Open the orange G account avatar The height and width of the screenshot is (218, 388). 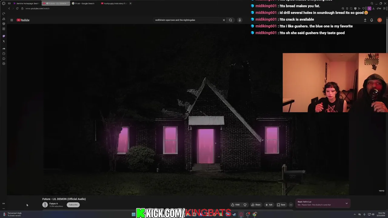380,20
